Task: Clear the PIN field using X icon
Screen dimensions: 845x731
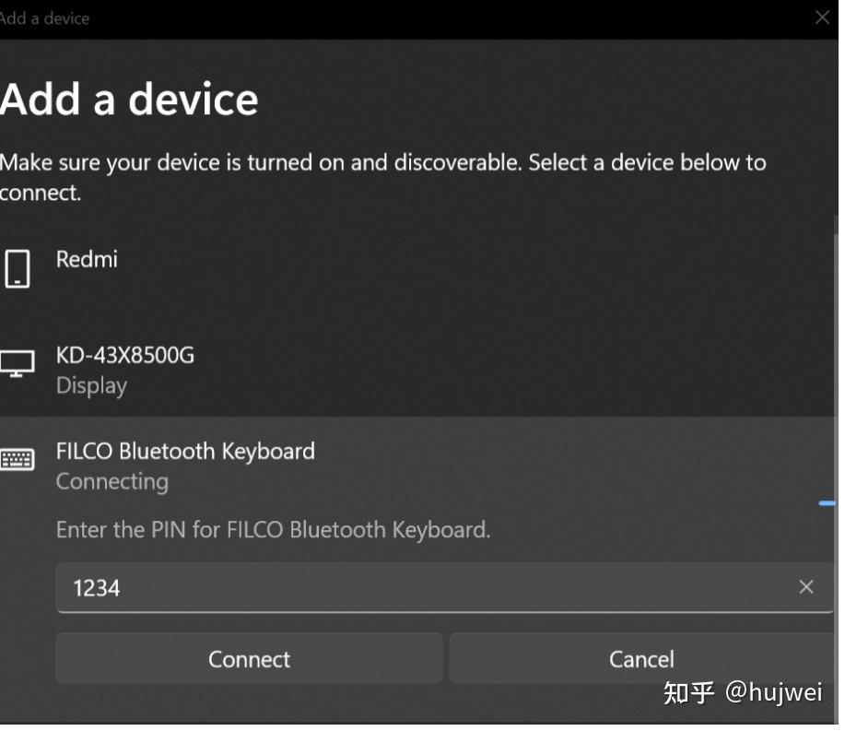Action: pos(805,587)
